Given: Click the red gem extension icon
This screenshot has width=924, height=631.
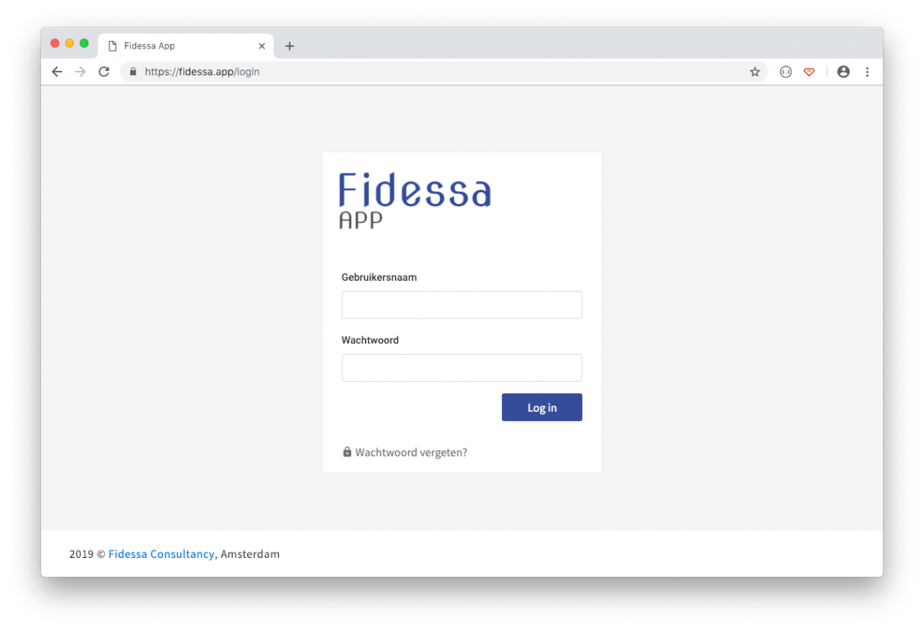Looking at the screenshot, I should coord(809,71).
